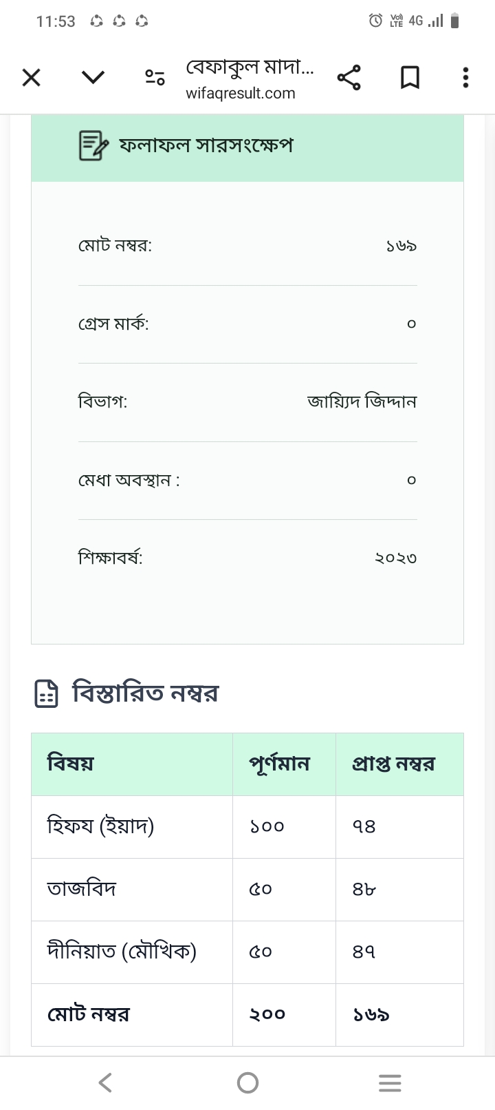Tap the down chevron to minimize the tab

(93, 77)
